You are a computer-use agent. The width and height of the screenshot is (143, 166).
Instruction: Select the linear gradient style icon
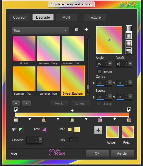[x=129, y=29]
